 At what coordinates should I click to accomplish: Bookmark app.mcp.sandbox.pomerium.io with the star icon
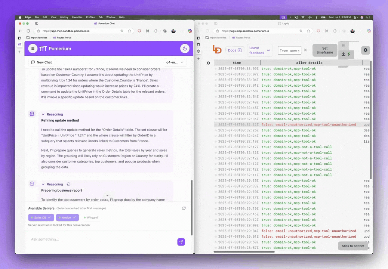pyautogui.click(x=129, y=31)
